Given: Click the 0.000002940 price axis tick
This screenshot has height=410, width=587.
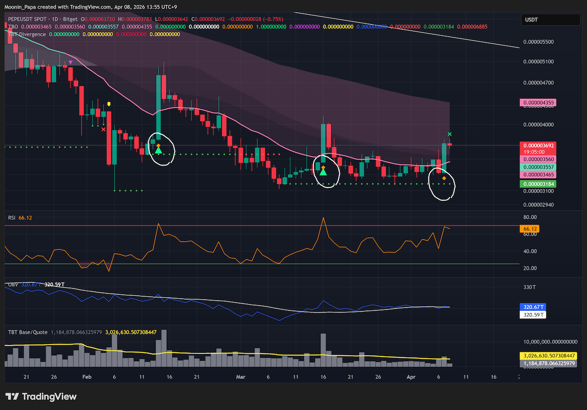Looking at the screenshot, I should pyautogui.click(x=539, y=205).
